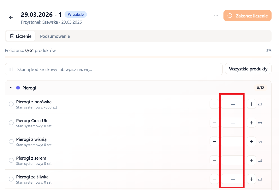Mark Pierogi z borówką as counted
279x190 pixels.
[x=11, y=104]
